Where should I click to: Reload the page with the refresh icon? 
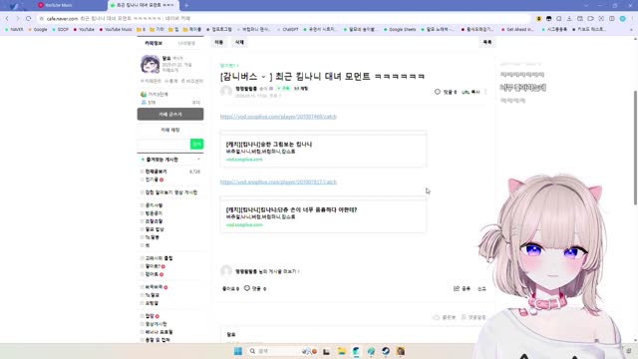[28, 18]
